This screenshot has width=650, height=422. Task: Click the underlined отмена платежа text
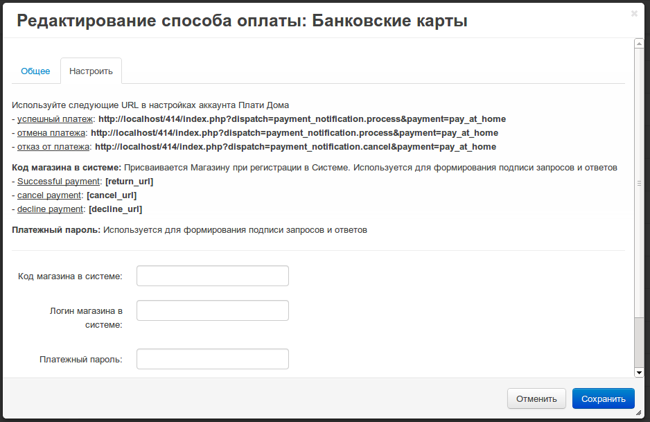tap(51, 133)
